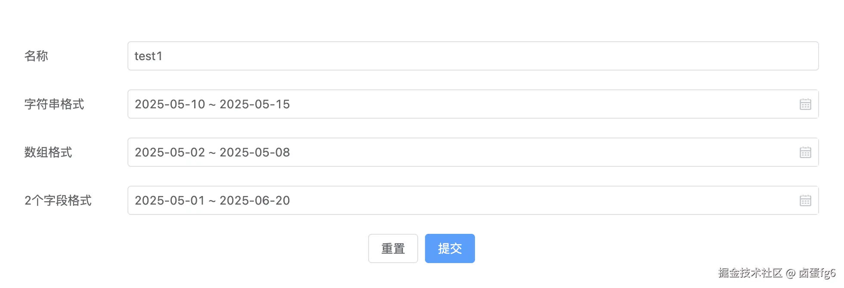
Task: Click the tilde separator in 2个字段格式 range
Action: [212, 201]
